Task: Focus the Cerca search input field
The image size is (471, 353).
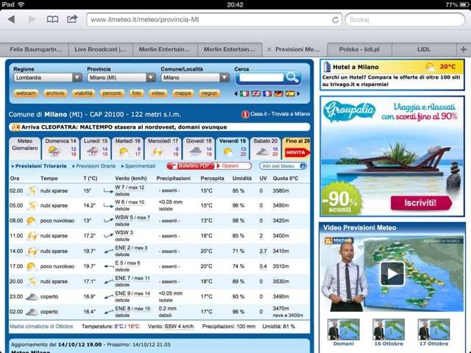Action: 261,78
